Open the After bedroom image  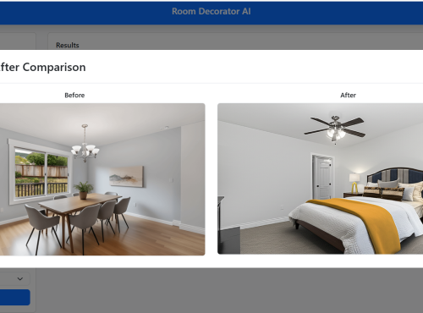320,178
